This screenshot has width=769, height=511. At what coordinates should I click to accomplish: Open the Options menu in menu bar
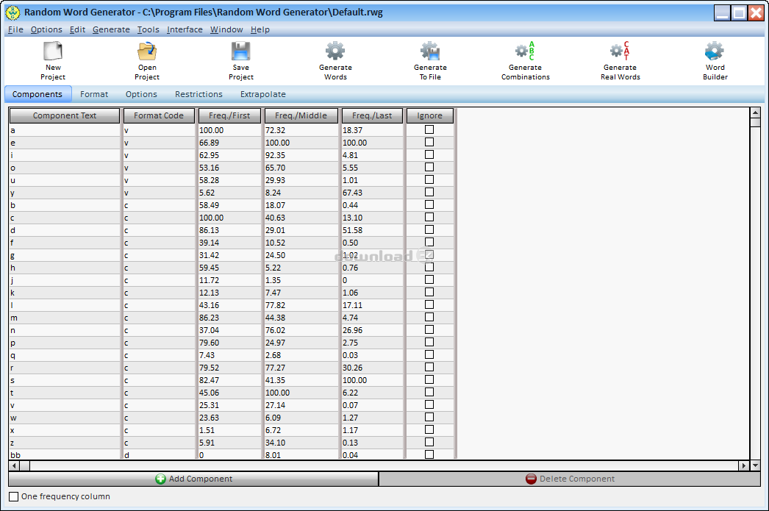click(x=46, y=29)
